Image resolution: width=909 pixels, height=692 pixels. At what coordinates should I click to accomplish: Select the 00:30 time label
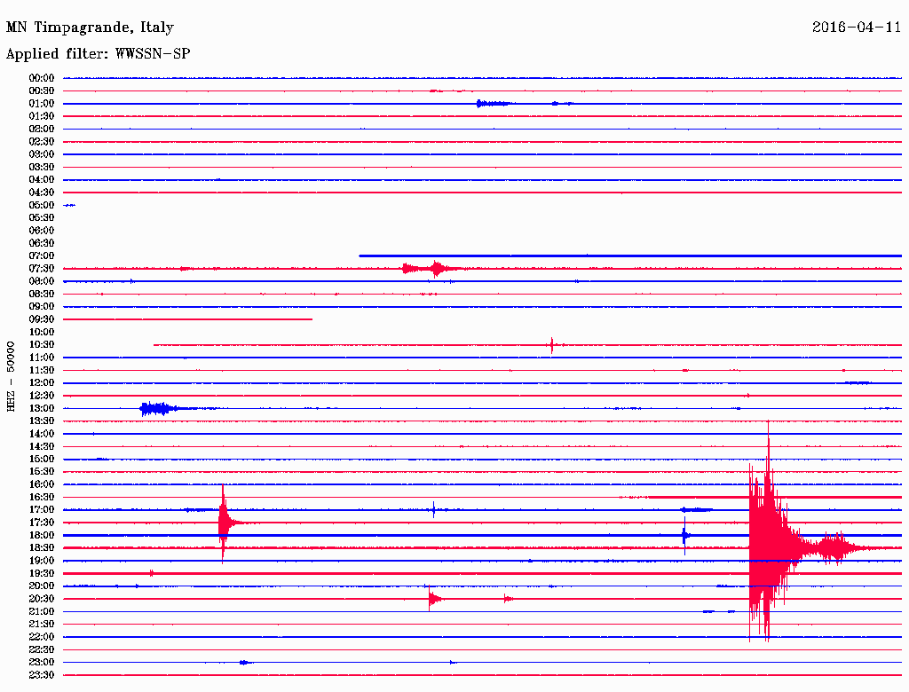point(42,90)
